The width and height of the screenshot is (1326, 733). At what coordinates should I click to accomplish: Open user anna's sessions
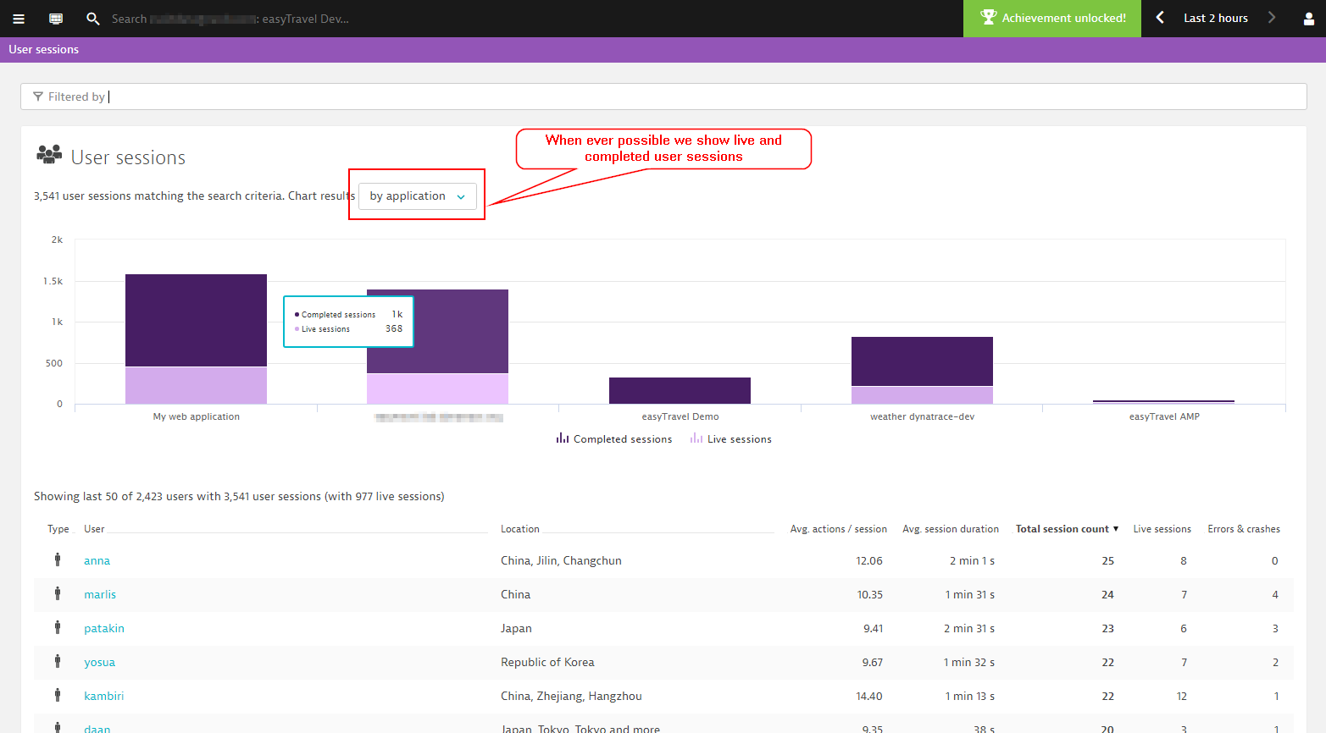pyautogui.click(x=97, y=560)
